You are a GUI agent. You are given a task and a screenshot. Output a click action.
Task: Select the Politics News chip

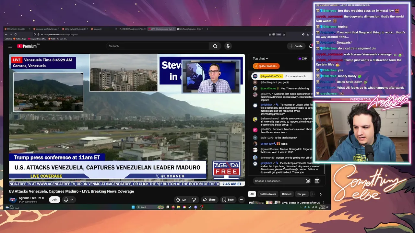(x=268, y=194)
